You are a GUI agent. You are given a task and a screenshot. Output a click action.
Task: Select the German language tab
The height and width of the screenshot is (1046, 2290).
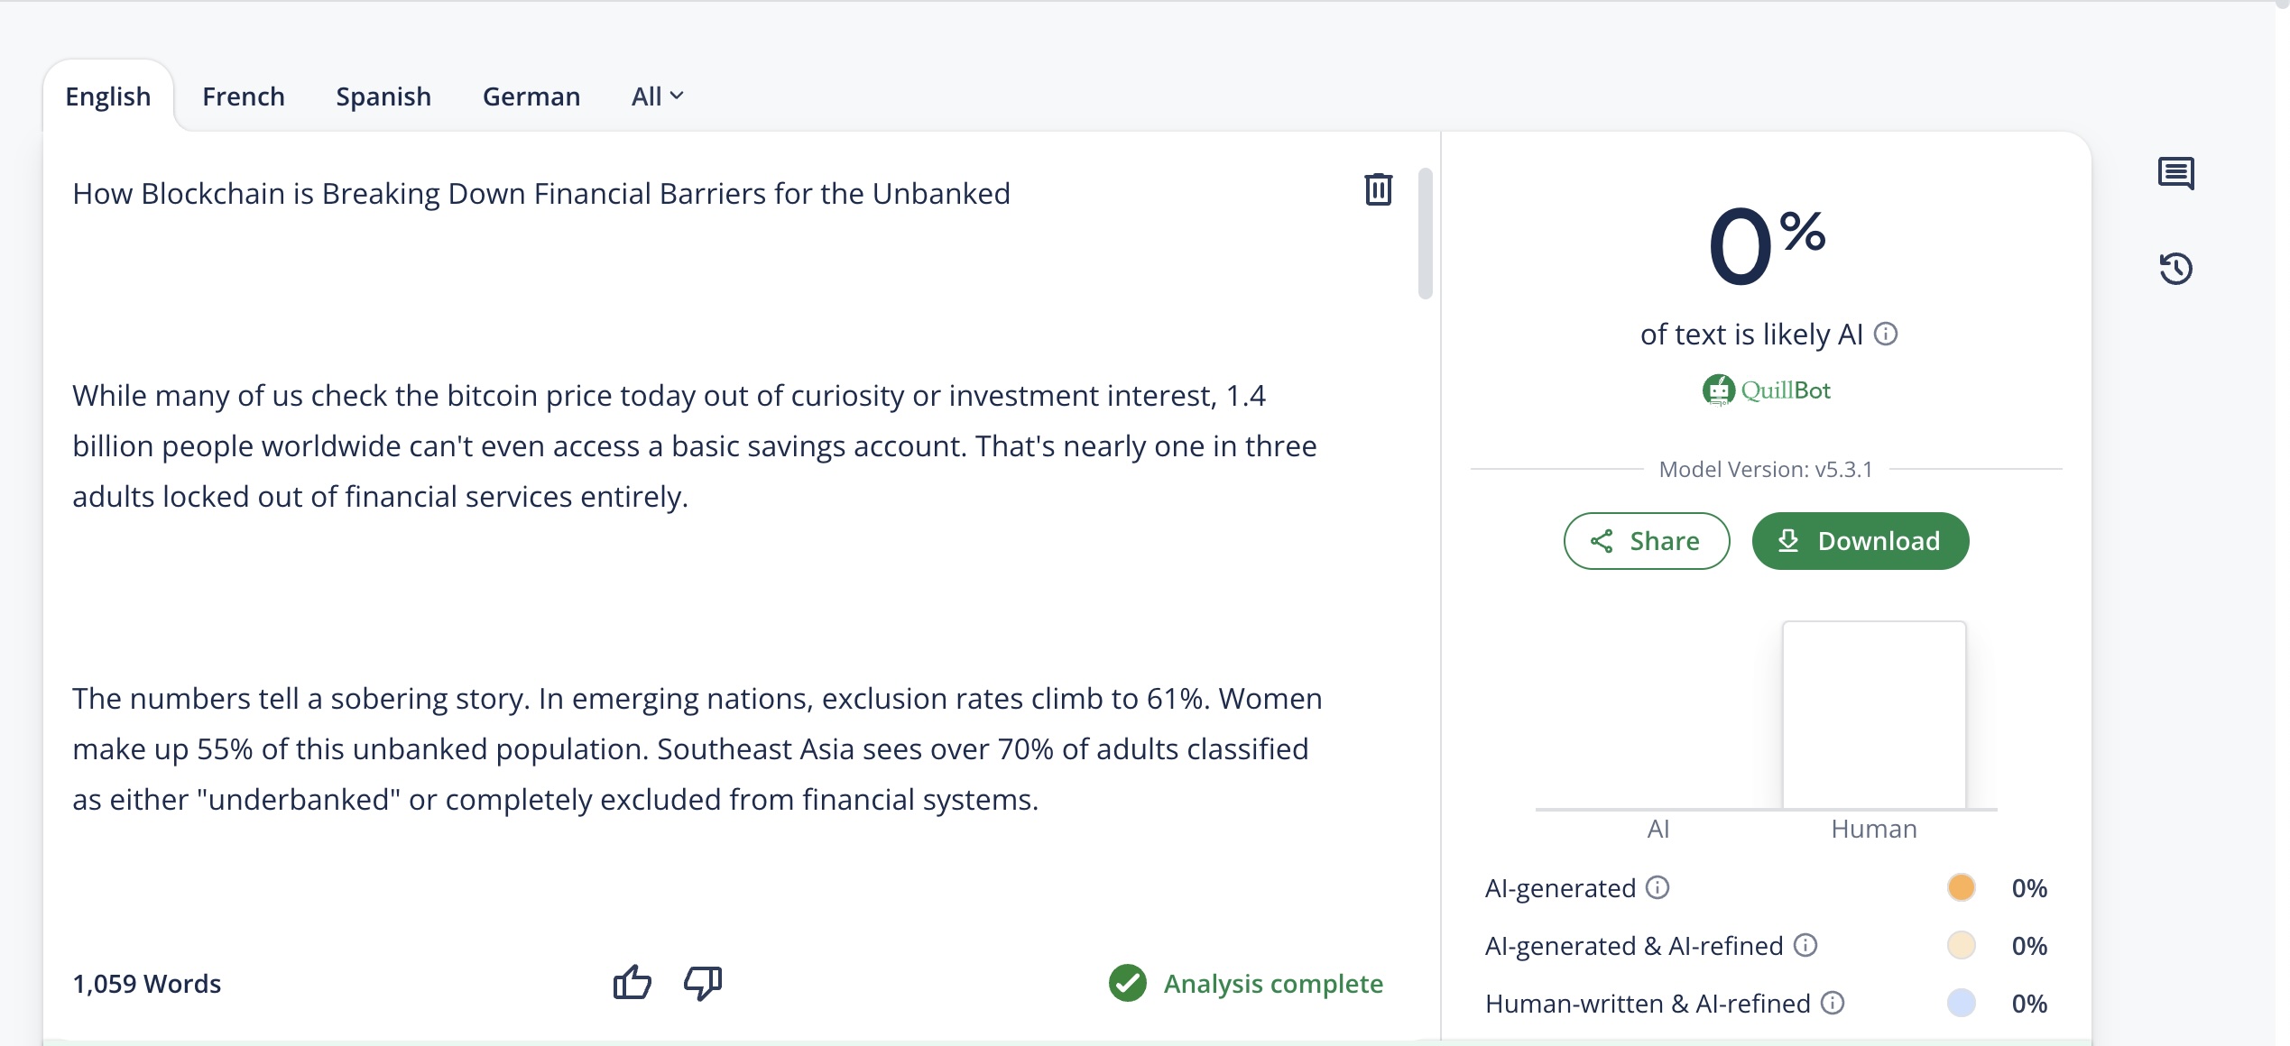pyautogui.click(x=531, y=96)
